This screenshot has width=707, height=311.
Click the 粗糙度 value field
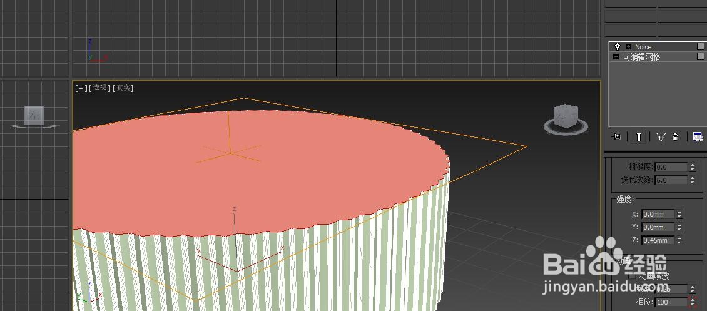pos(671,167)
